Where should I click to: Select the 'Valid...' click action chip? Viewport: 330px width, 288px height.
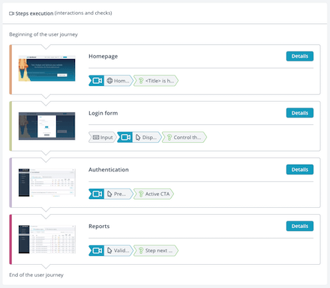click(x=118, y=251)
